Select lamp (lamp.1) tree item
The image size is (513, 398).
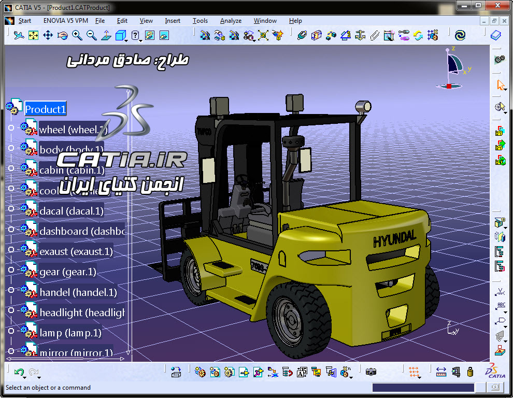tap(70, 333)
